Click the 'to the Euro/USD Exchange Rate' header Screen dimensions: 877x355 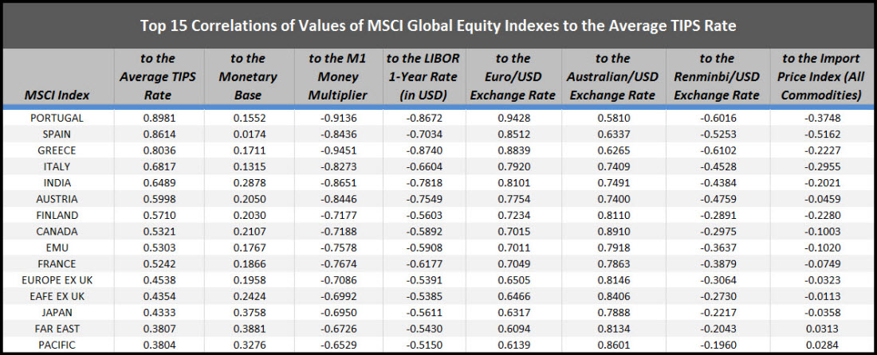[x=513, y=77]
